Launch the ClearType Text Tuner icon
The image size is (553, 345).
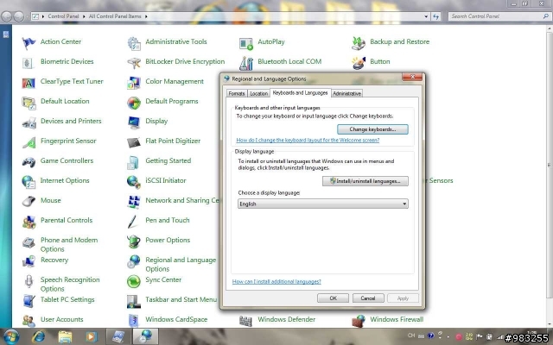tap(29, 83)
